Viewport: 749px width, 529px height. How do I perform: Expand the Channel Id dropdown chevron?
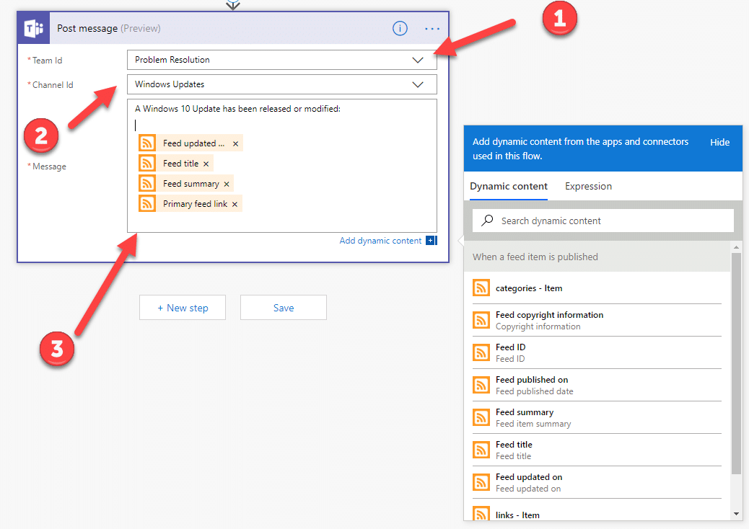pyautogui.click(x=418, y=84)
